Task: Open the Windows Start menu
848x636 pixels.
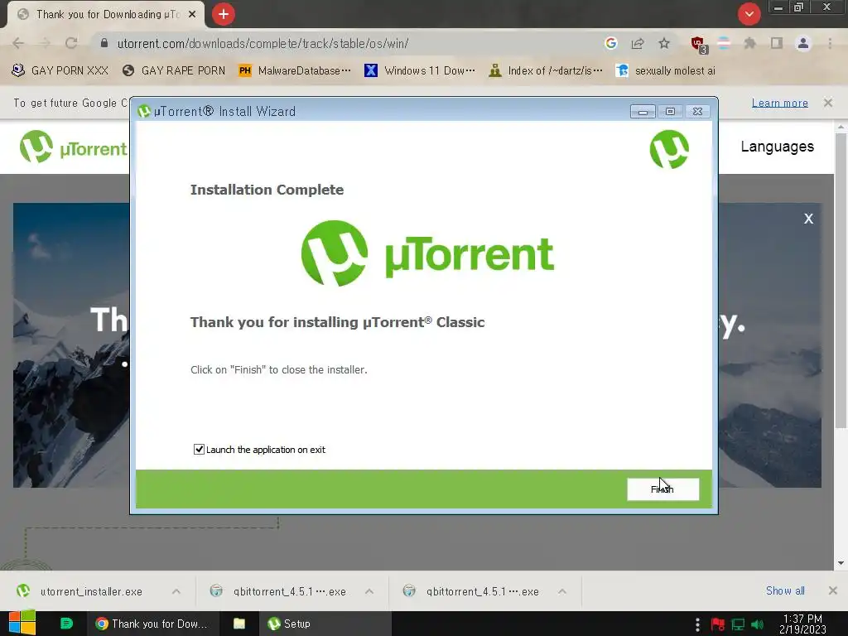Action: [x=22, y=624]
